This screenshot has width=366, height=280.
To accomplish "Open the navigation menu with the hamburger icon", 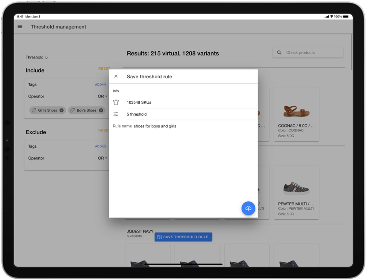I will coord(19,26).
